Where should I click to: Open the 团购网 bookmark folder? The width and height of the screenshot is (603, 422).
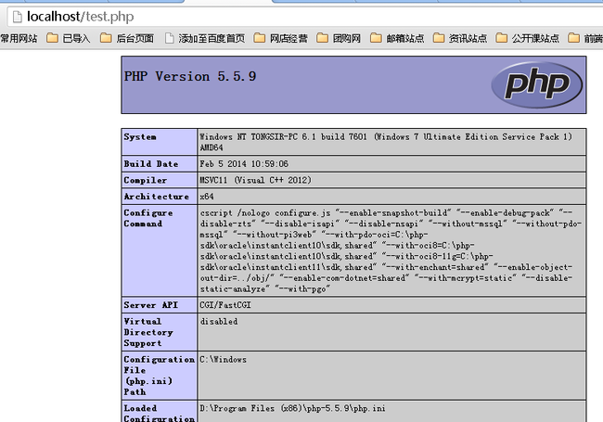coord(339,38)
